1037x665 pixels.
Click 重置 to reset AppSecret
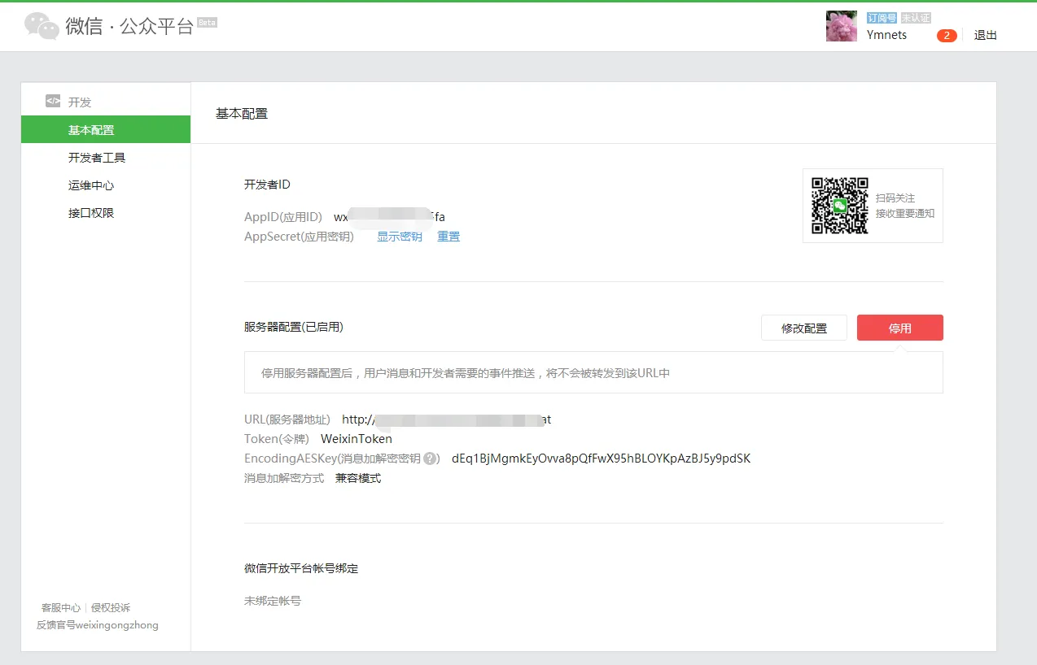point(448,237)
